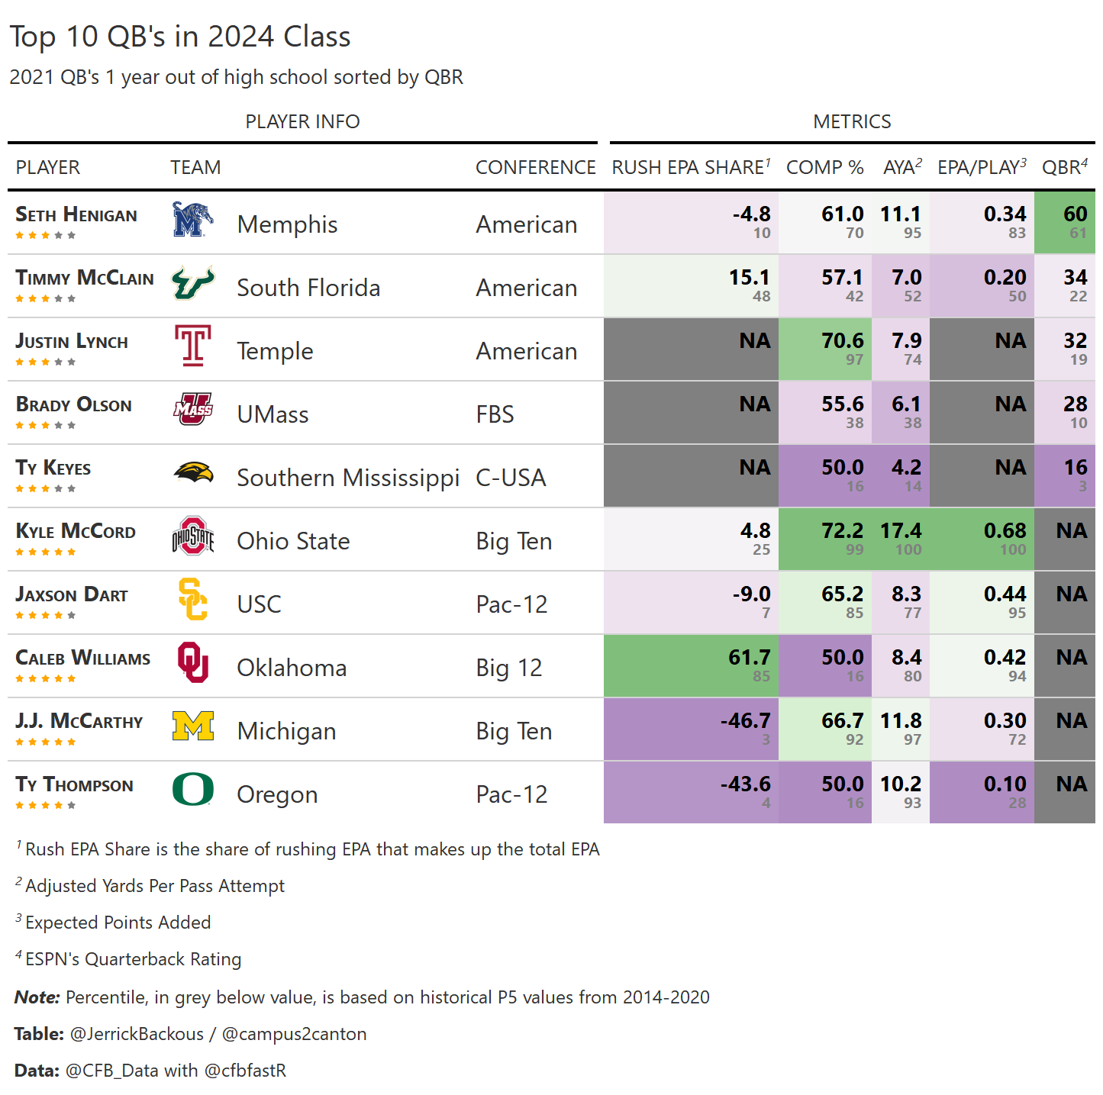Click Kyle McCord's five-star rating
Image resolution: width=1103 pixels, height=1095 pixels.
[x=46, y=552]
